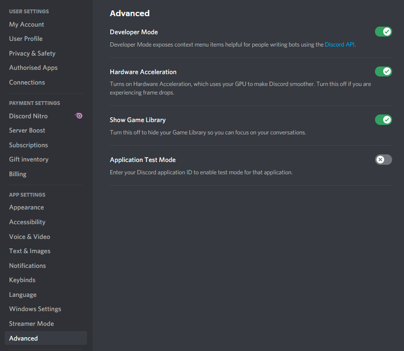Open Voice & Video settings
The height and width of the screenshot is (351, 404).
click(29, 237)
